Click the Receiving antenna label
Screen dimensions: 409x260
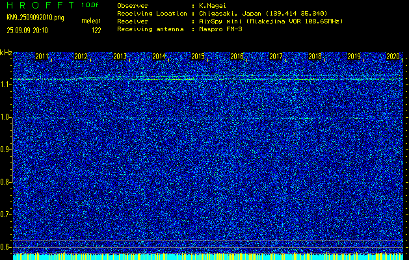150,29
